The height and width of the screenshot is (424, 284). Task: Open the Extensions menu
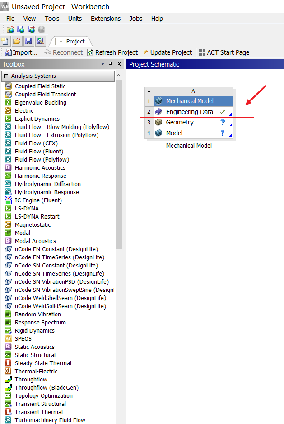tap(106, 19)
